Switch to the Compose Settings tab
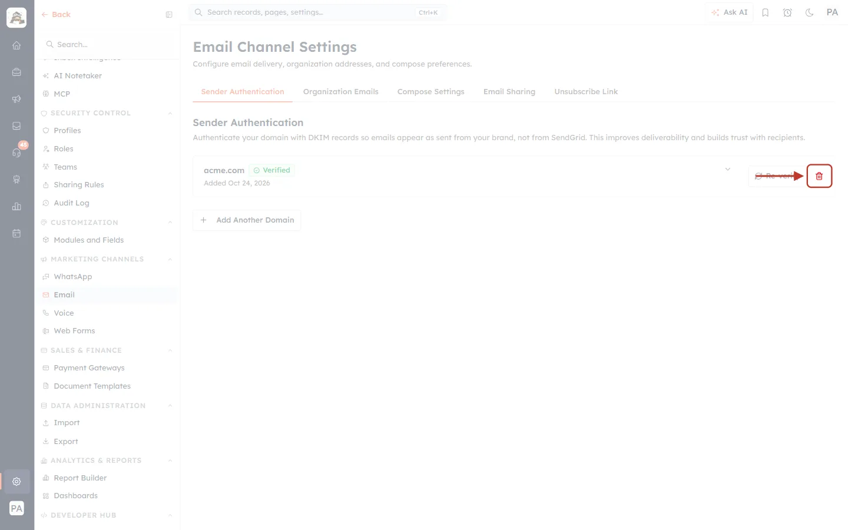848x530 pixels. pyautogui.click(x=431, y=92)
